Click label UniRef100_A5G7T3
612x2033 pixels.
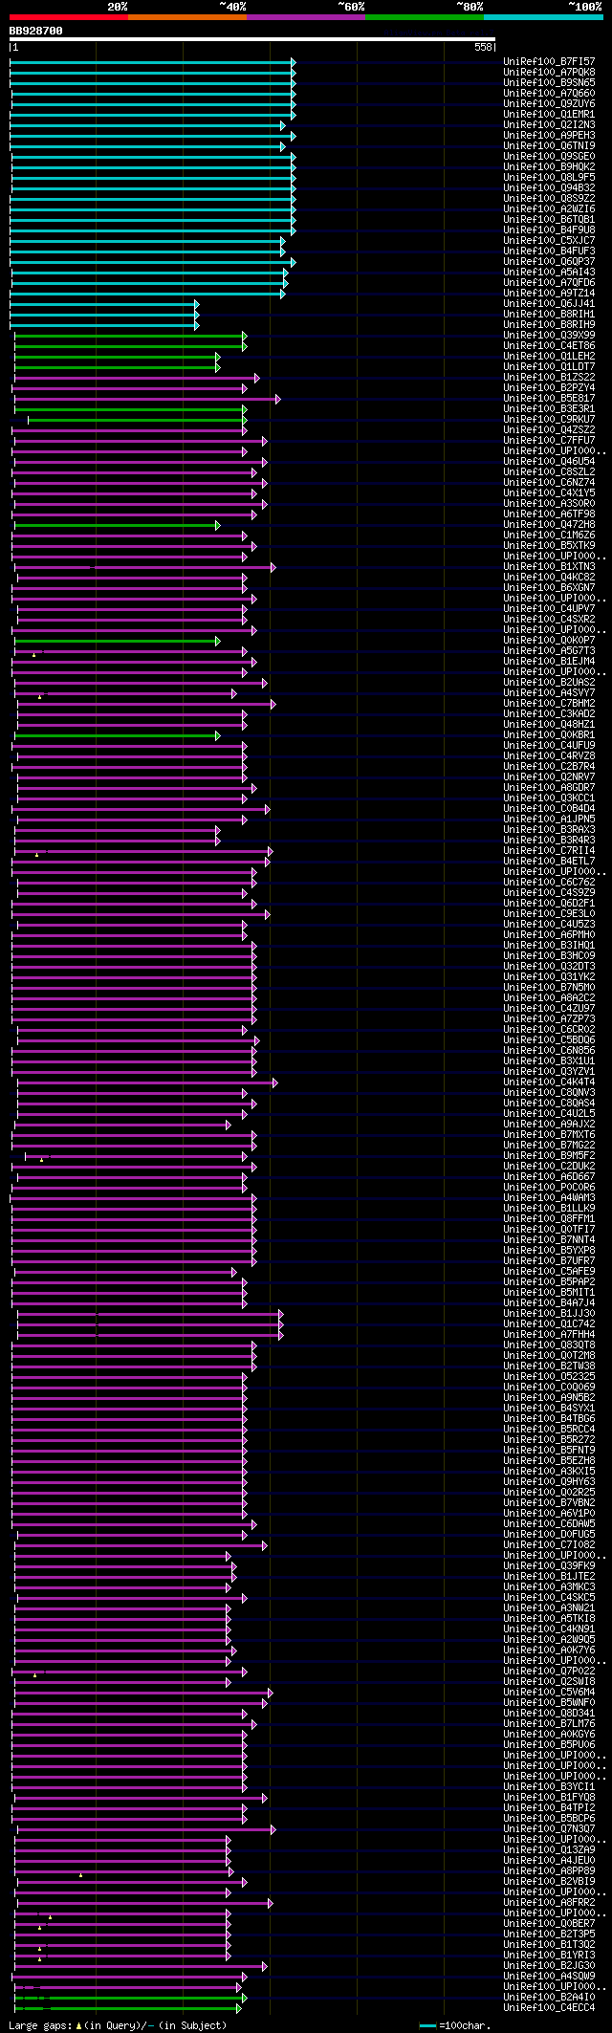(549, 650)
